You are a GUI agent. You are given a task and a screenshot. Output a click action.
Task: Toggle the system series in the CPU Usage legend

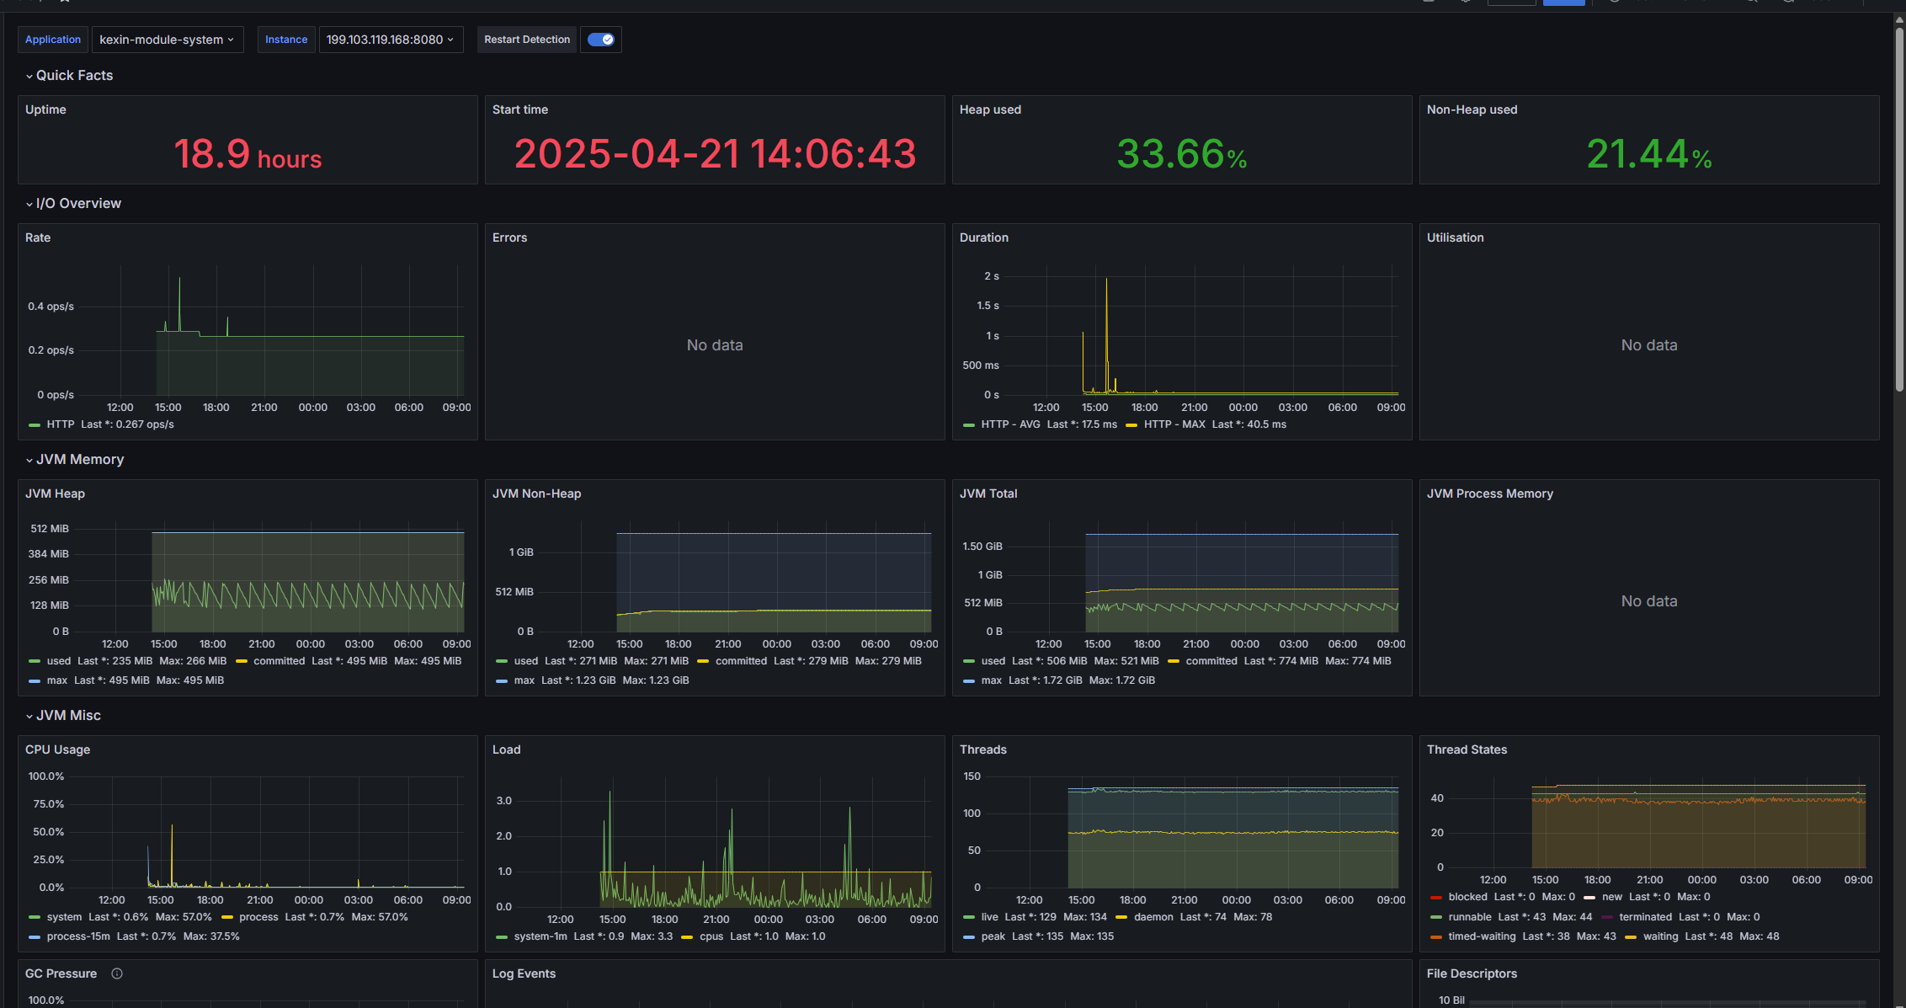tap(65, 917)
